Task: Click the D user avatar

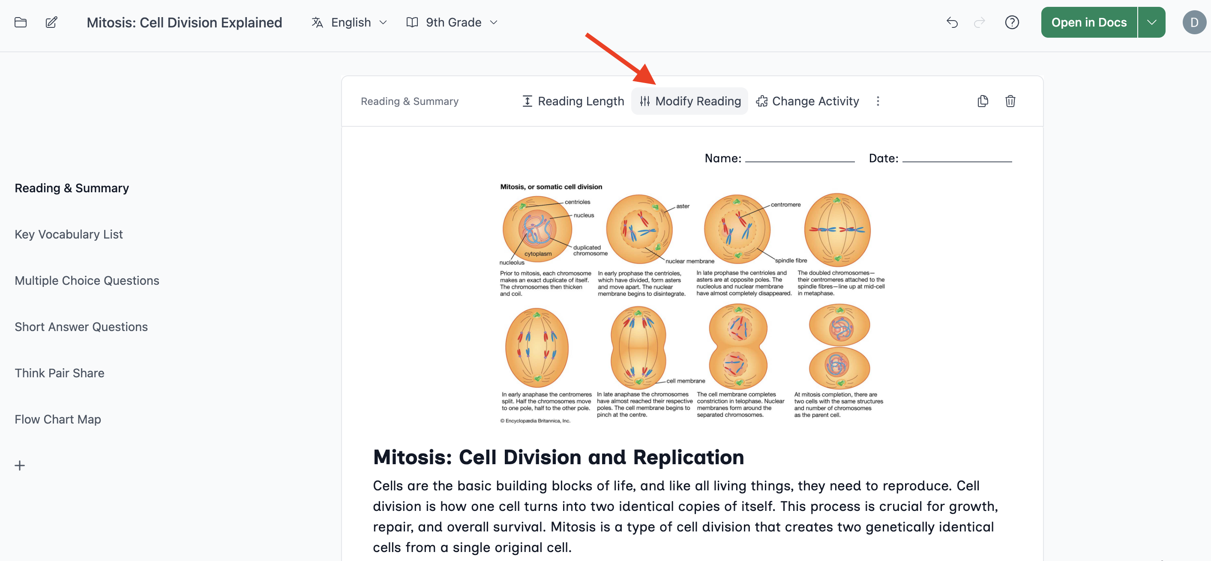Action: coord(1194,22)
